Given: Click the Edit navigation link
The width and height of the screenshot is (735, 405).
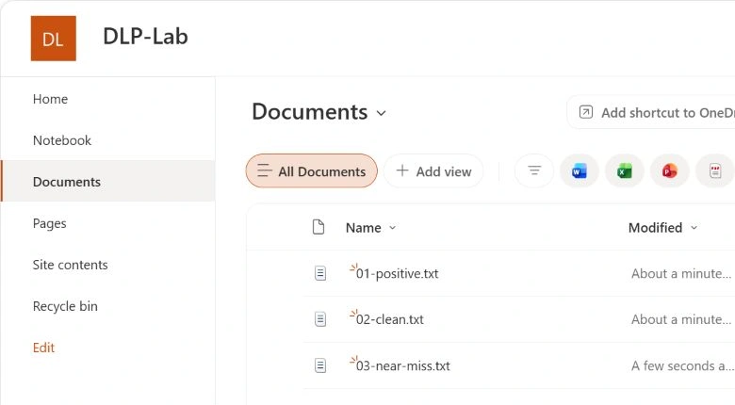Looking at the screenshot, I should (43, 348).
